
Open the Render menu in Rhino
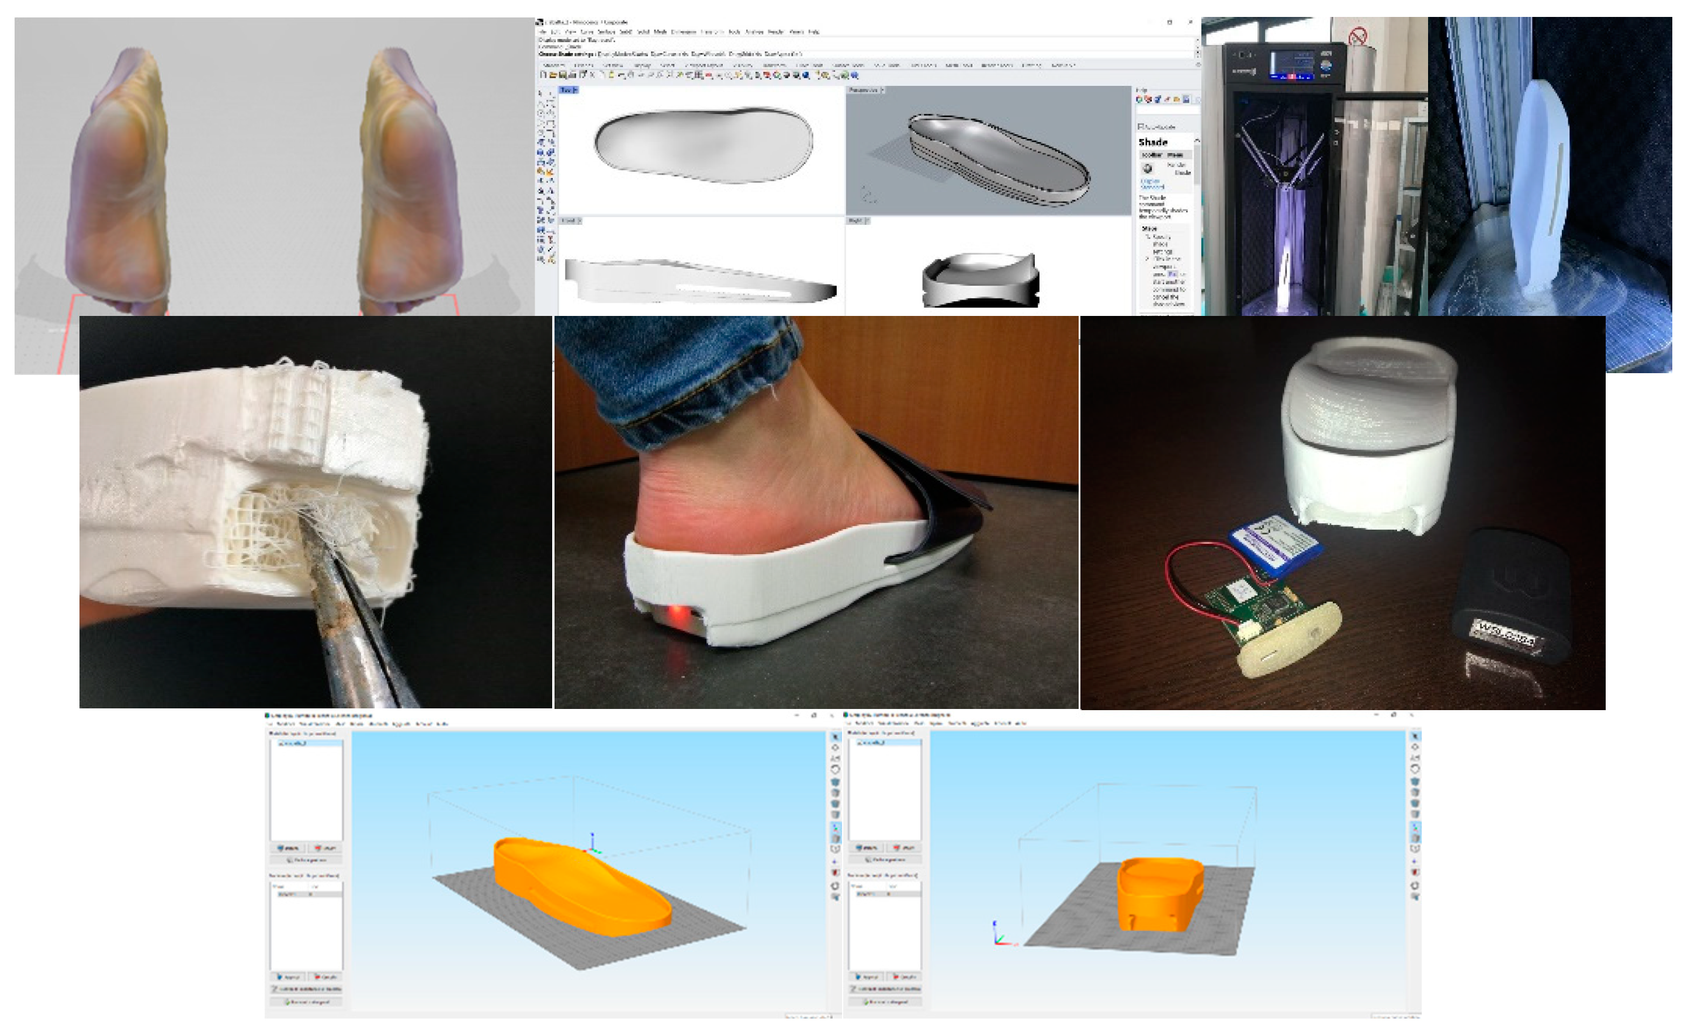click(775, 32)
